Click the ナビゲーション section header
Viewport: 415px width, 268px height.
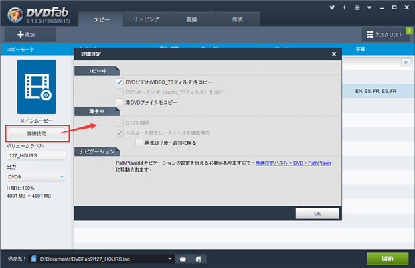click(97, 151)
